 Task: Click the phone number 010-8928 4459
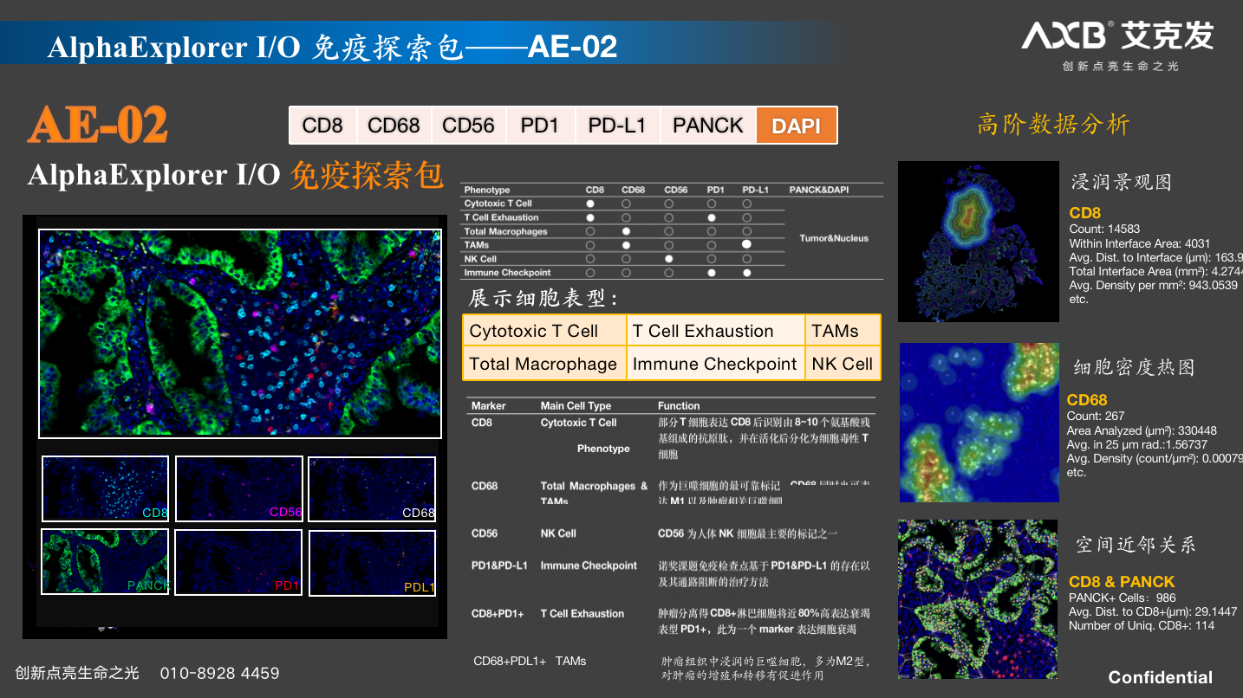coord(220,673)
